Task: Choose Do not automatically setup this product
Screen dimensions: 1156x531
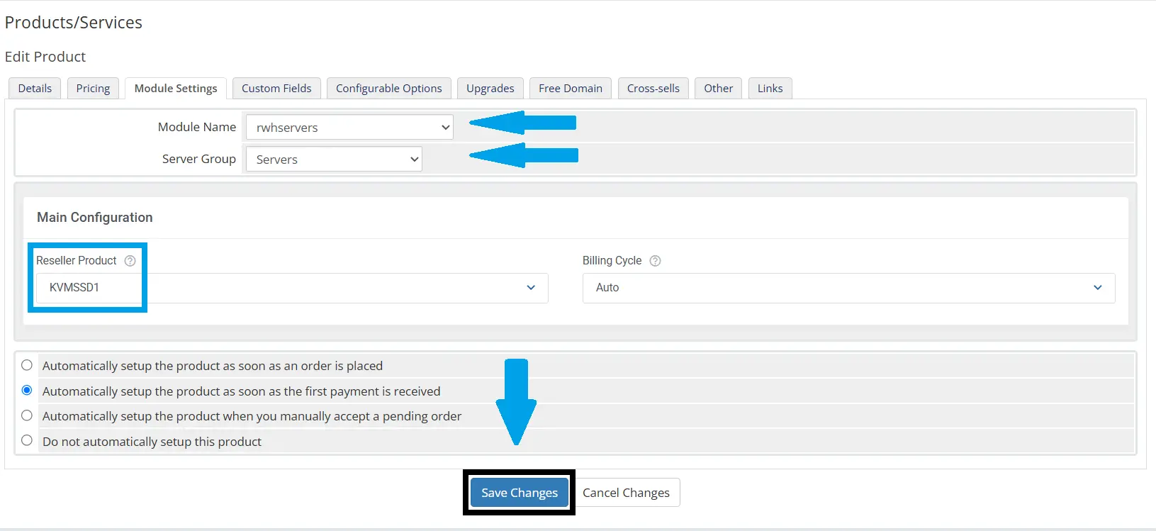Action: point(27,440)
